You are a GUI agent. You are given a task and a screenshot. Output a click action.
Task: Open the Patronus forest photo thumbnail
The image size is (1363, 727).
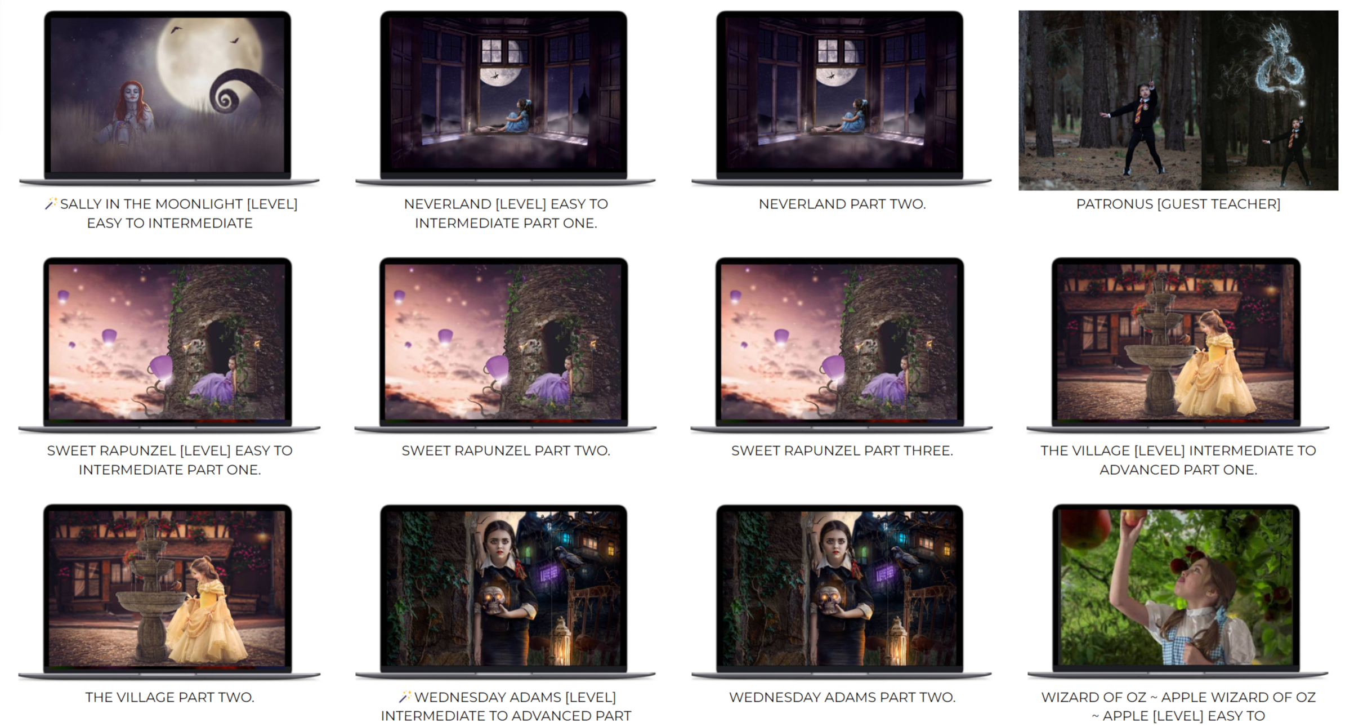(x=1178, y=100)
